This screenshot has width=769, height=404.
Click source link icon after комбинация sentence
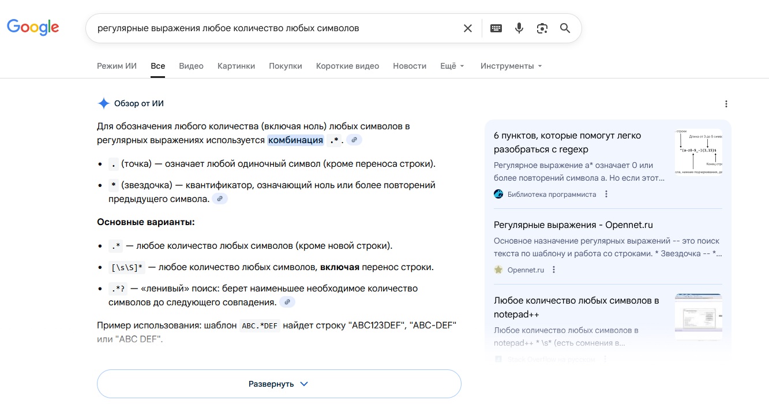[354, 140]
